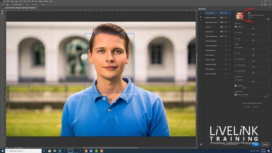Click the Windows taskbar search field
Viewport: 272px width, 153px height.
pos(23,151)
